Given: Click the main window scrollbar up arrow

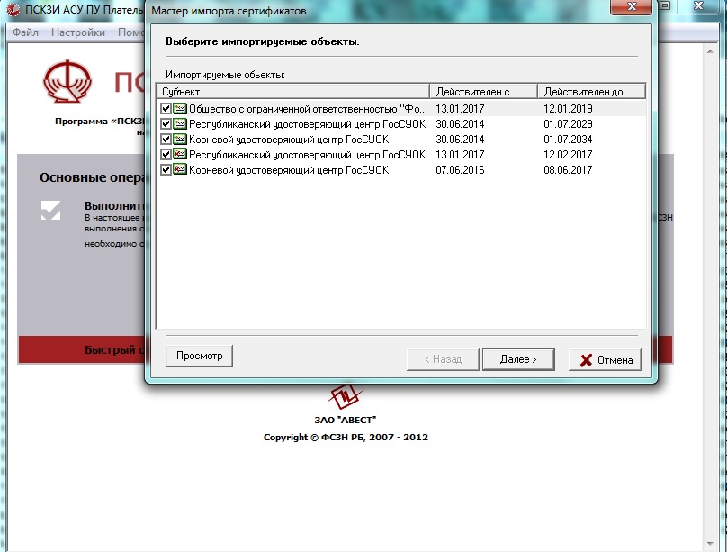Looking at the screenshot, I should point(710,51).
